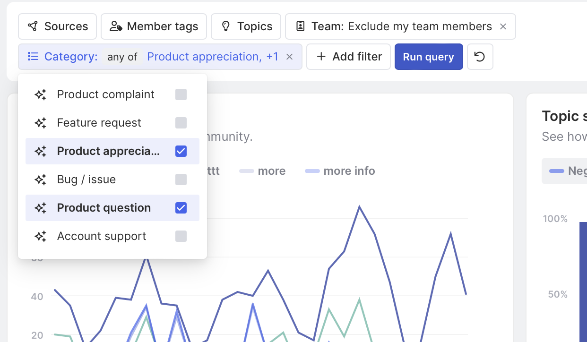587x342 pixels.
Task: Click the 100% axis label
Action: click(555, 219)
